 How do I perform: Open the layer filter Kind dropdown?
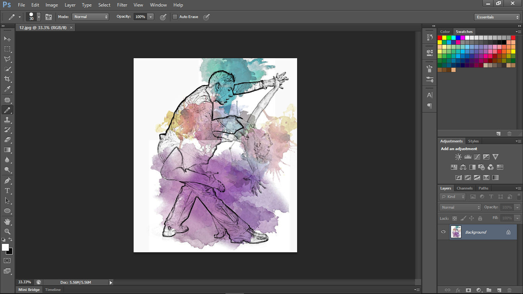tap(453, 197)
